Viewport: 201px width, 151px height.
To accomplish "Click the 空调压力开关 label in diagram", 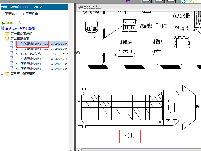I will (x=182, y=28).
